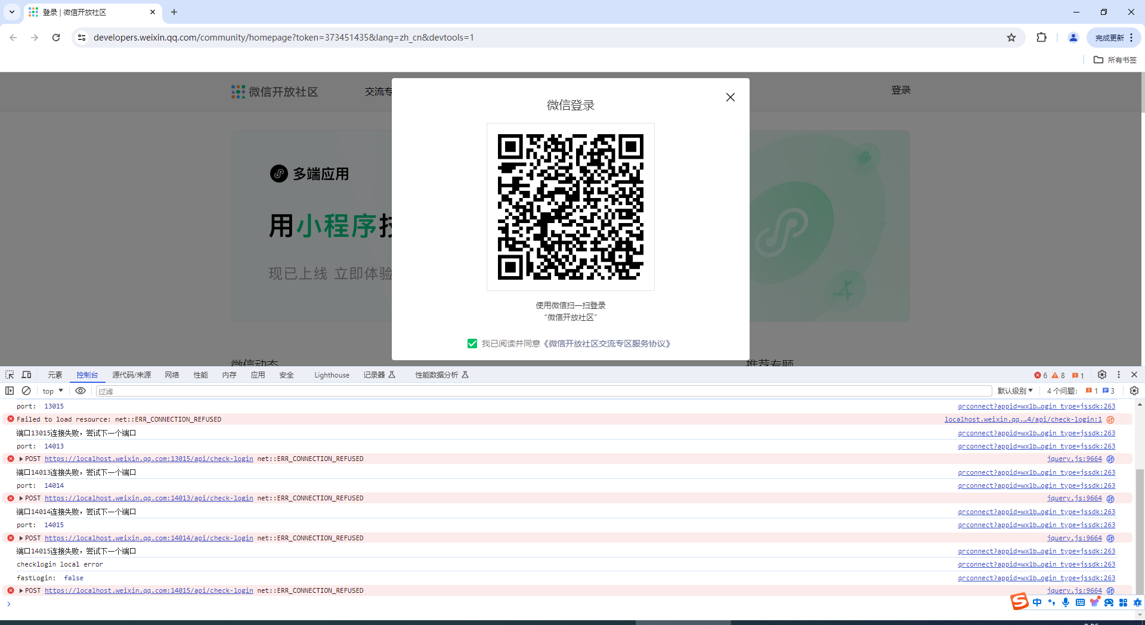
Task: Open DevTools settings gear
Action: (x=1102, y=375)
